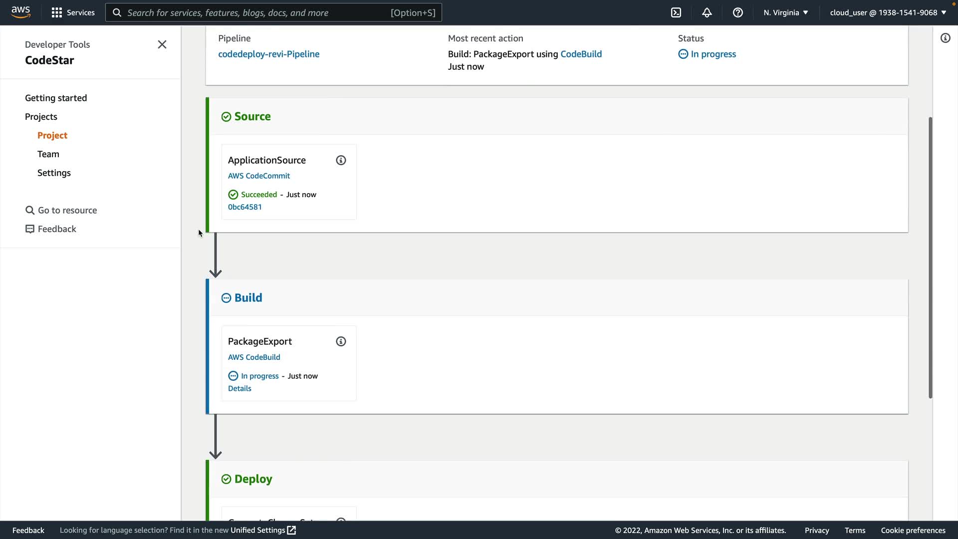The width and height of the screenshot is (958, 539).
Task: Open commit 0bc64581 link
Action: [x=244, y=207]
